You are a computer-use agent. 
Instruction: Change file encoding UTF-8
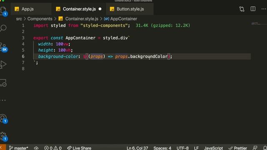(x=183, y=148)
